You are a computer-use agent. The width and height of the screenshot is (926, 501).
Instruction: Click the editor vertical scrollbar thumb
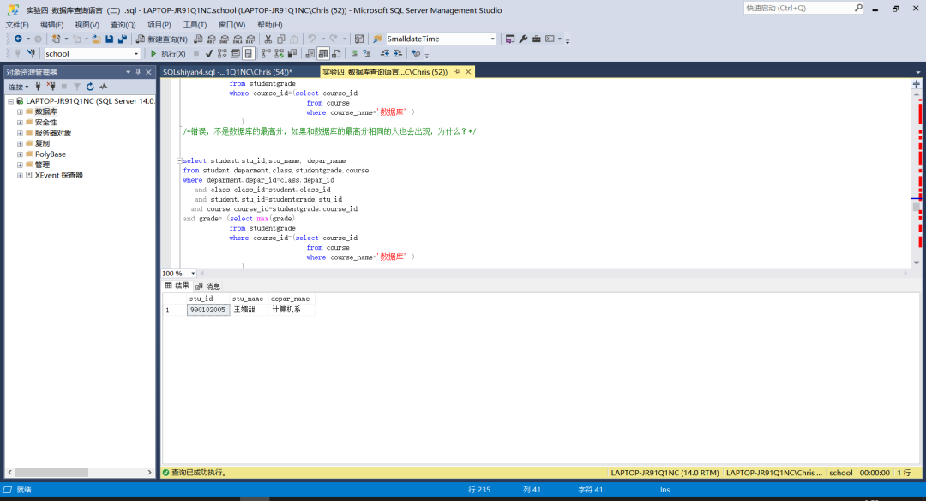point(916,207)
